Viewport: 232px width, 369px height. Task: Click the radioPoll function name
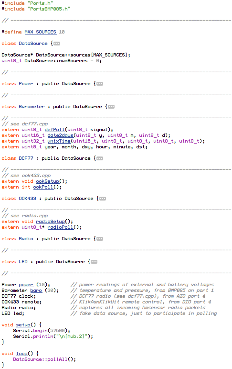[x=60, y=227]
